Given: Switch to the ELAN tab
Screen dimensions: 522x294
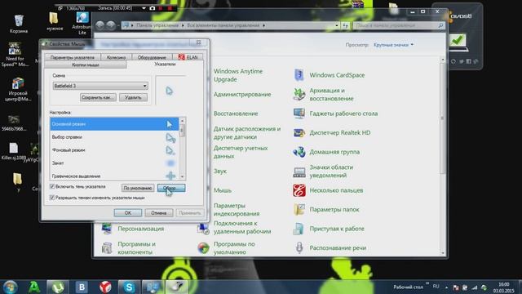Looking at the screenshot, I should click(188, 57).
